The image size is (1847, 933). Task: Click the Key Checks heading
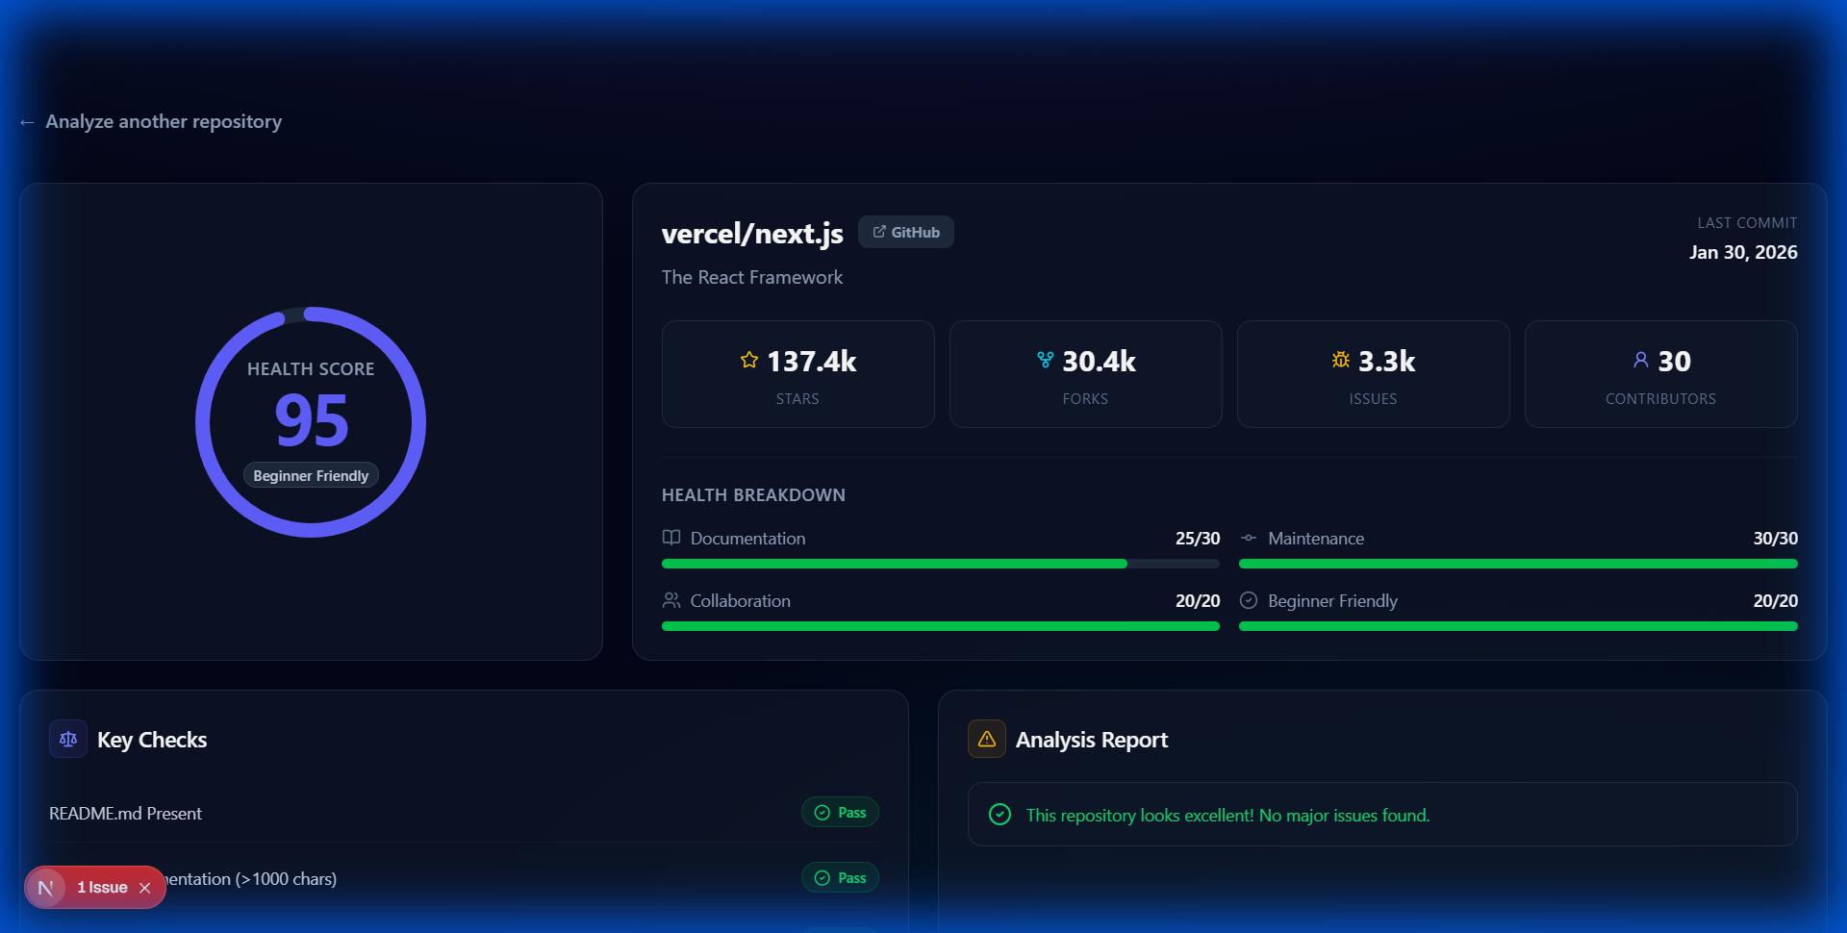tap(152, 740)
